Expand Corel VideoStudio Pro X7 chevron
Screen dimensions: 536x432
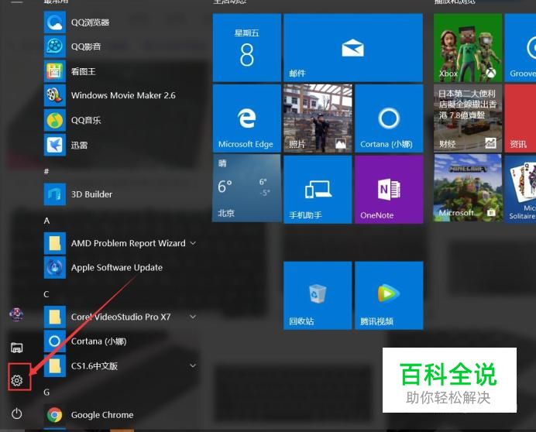point(193,317)
